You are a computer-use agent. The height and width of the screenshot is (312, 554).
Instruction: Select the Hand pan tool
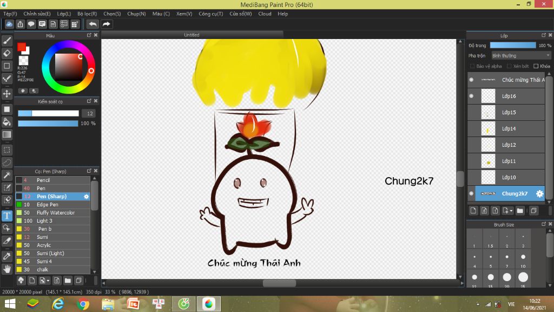click(6, 269)
